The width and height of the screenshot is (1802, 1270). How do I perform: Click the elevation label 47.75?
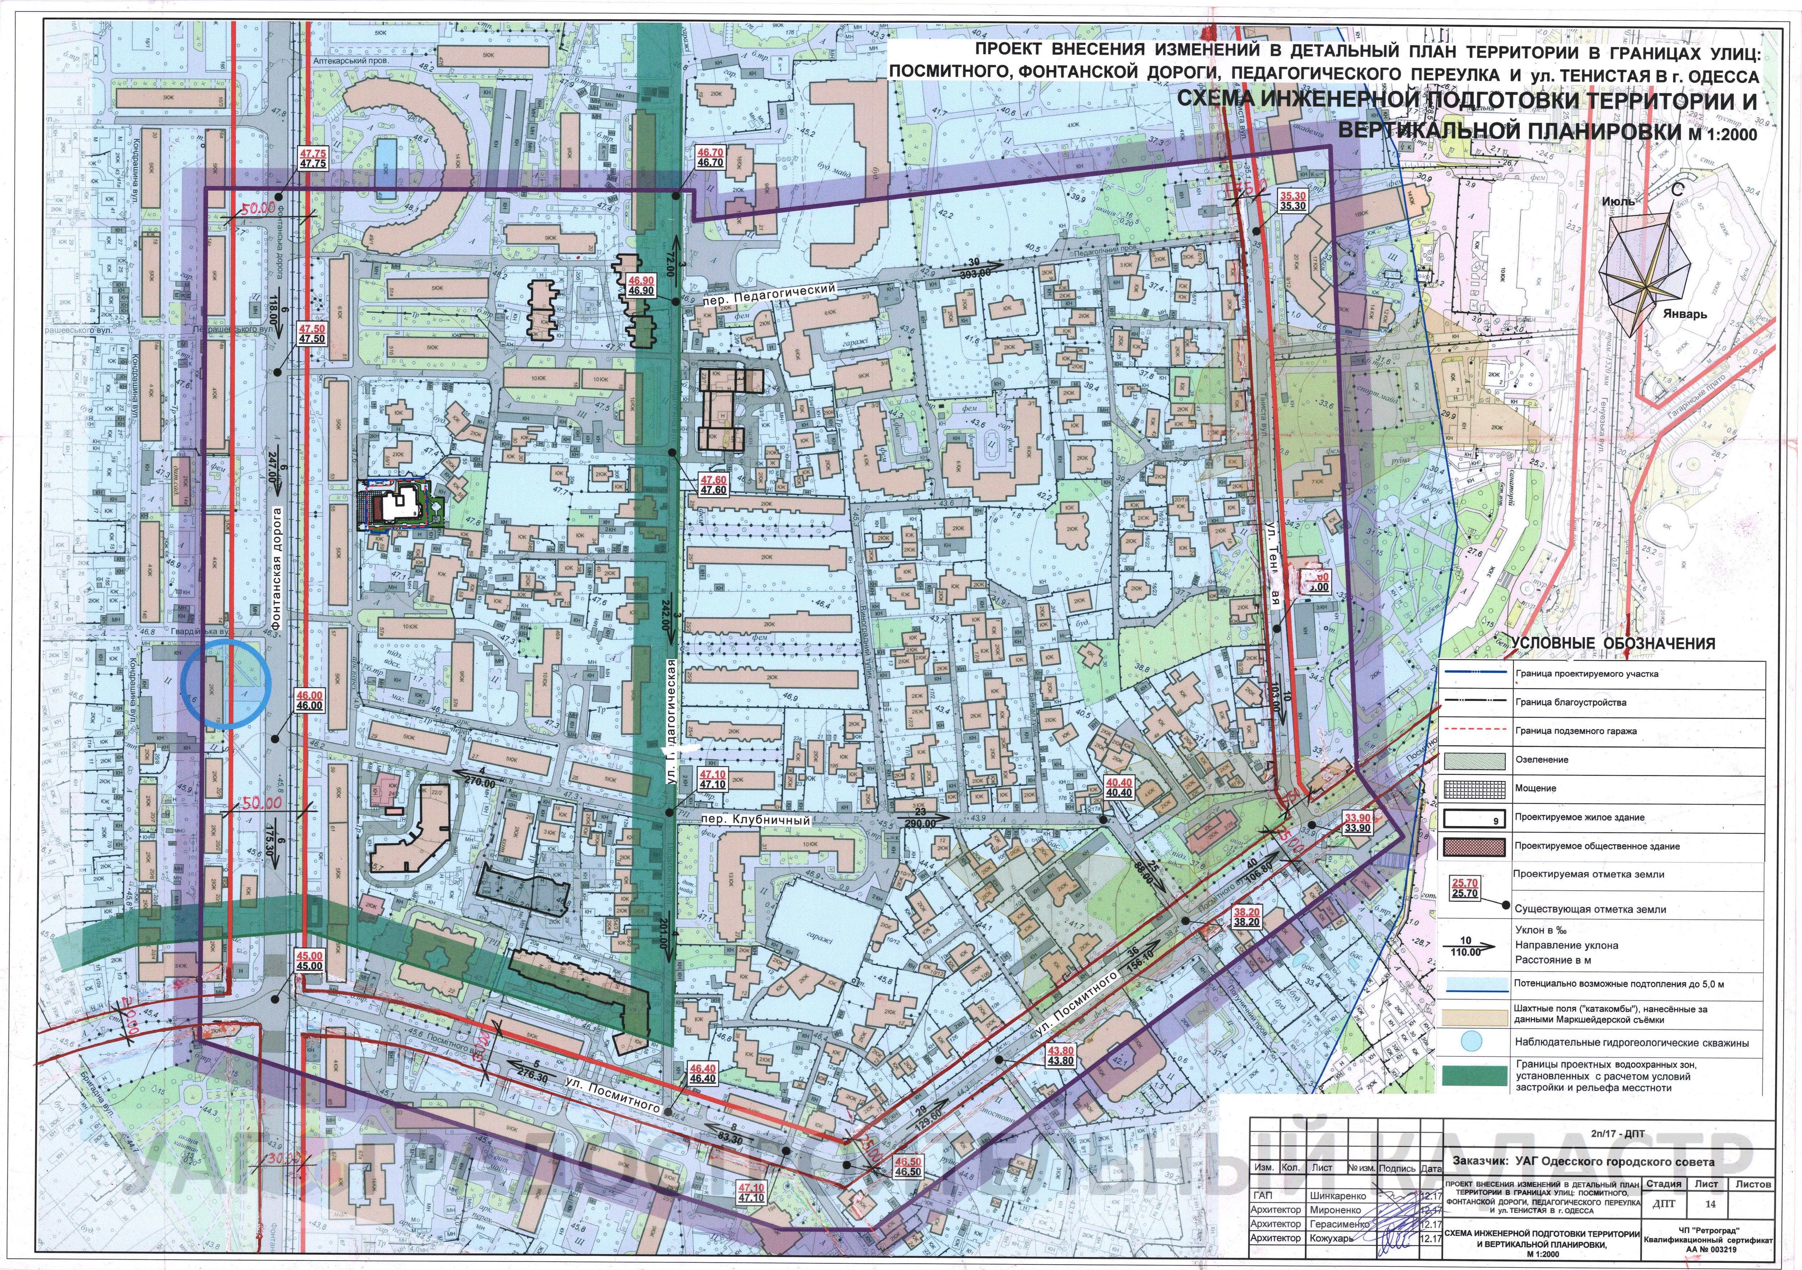click(x=312, y=158)
